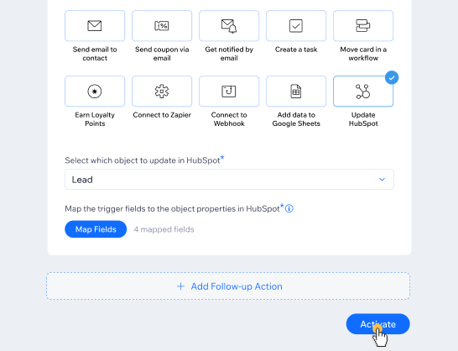Open the HubSpot object dropdown showing Lead

(229, 180)
